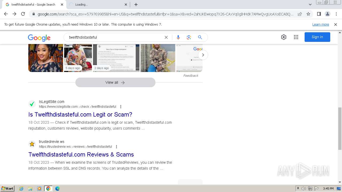Click the trustedrevie.ws star favicon
The height and width of the screenshot is (192, 342).
tap(32, 144)
